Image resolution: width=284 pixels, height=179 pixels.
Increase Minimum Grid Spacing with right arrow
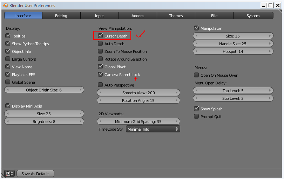[177, 122]
